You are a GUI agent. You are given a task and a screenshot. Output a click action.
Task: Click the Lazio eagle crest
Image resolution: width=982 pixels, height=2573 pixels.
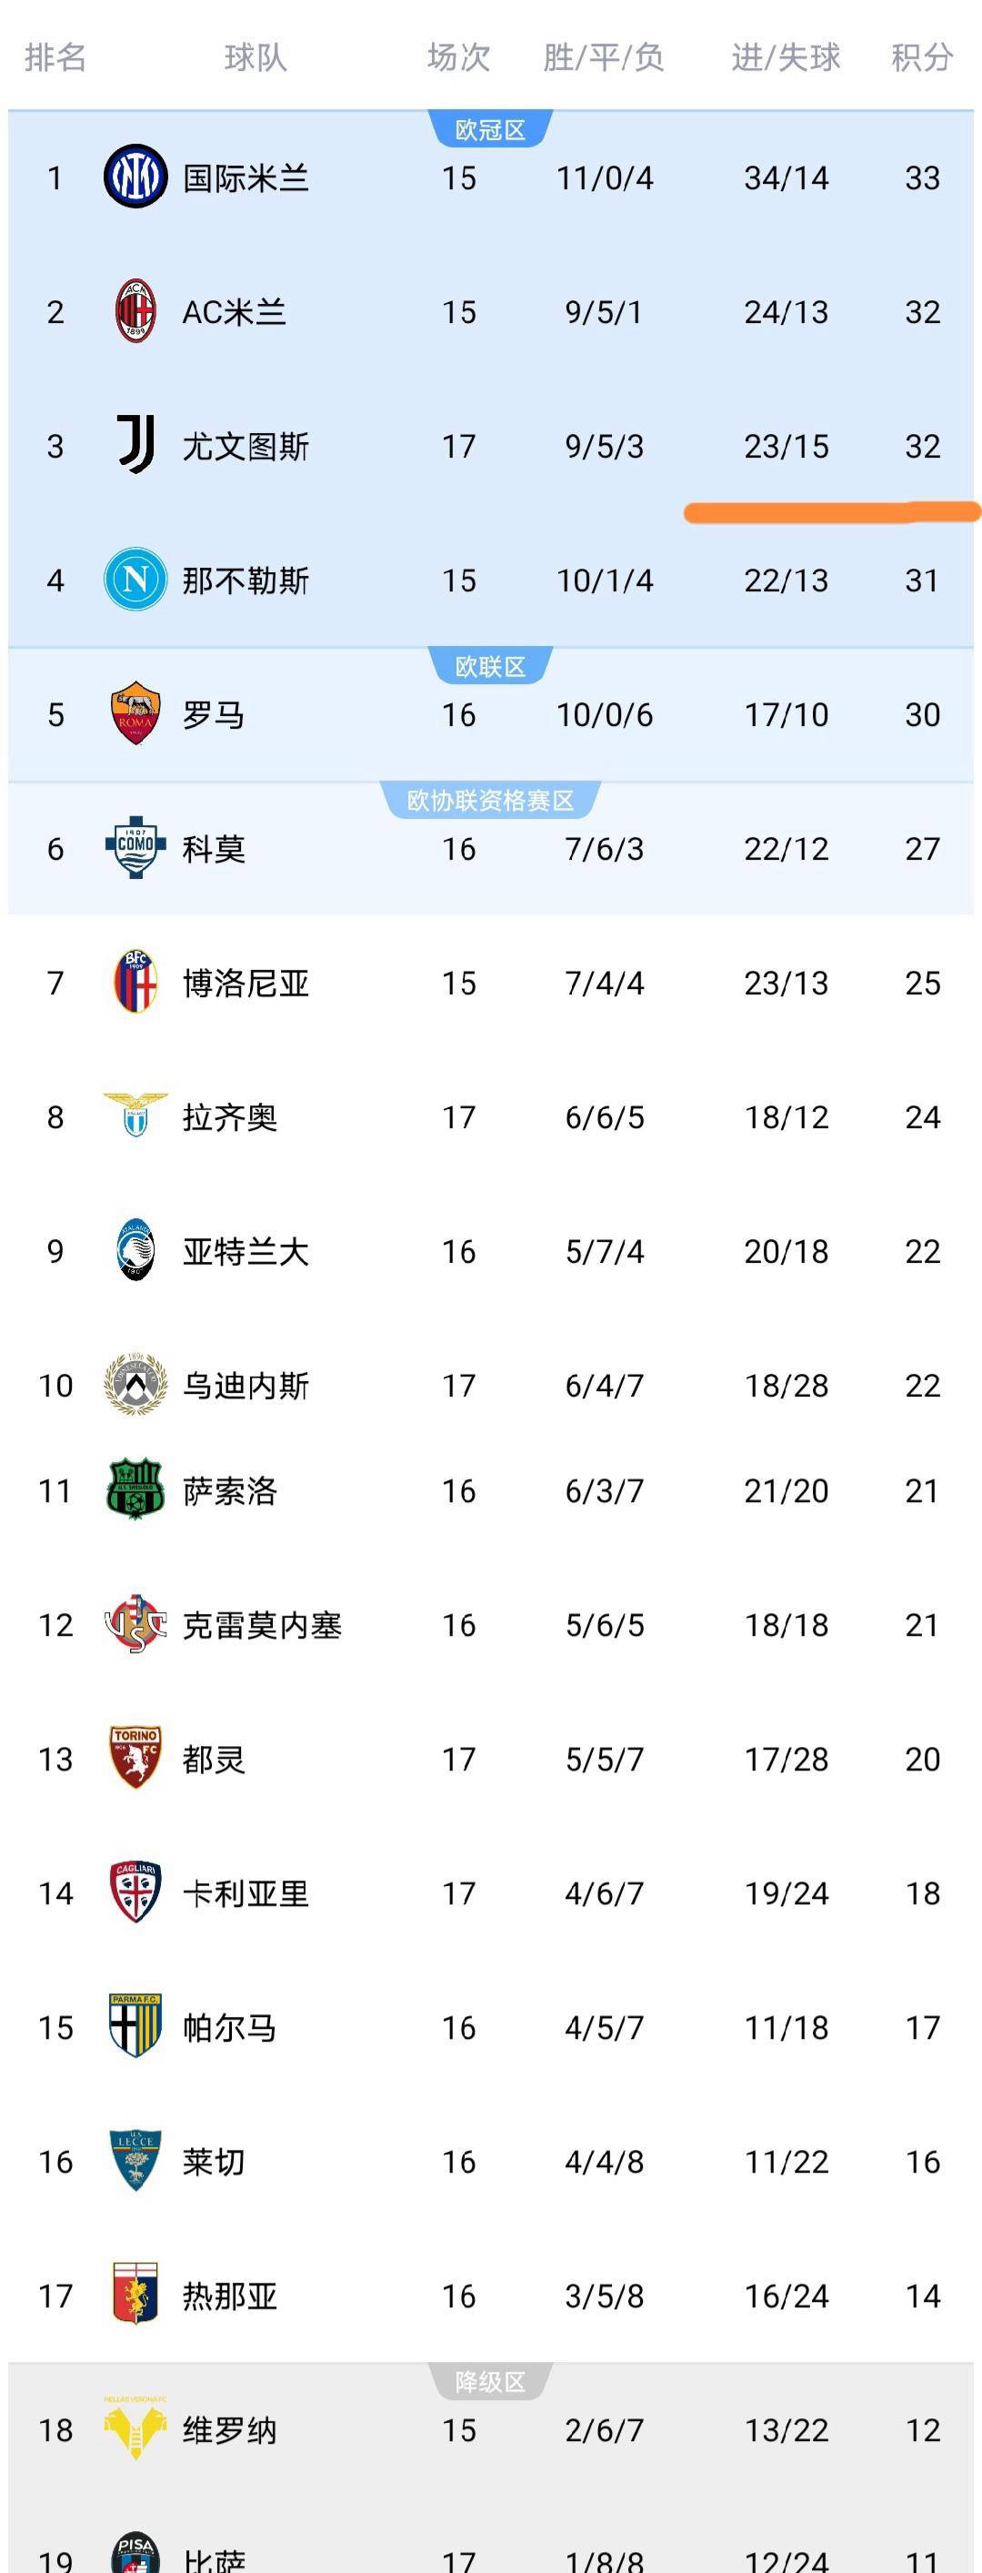point(134,1117)
